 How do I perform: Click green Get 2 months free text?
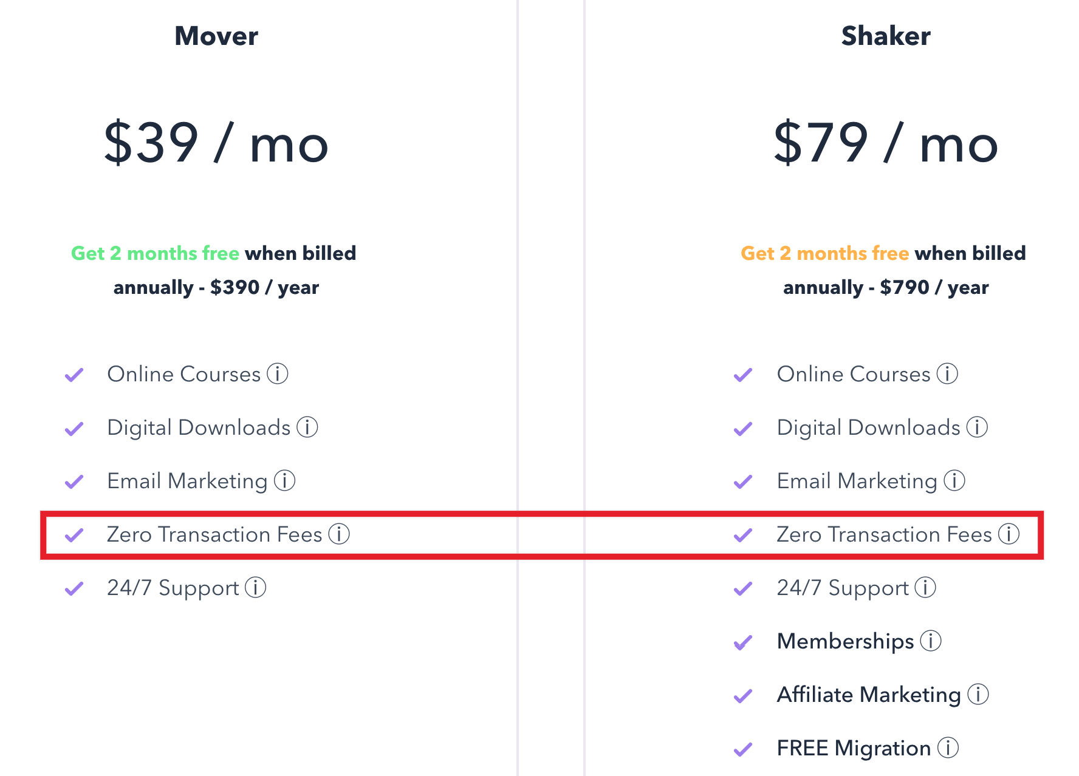point(155,253)
